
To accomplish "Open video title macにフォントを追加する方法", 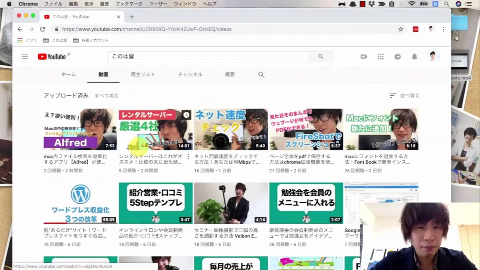I will click(x=377, y=159).
